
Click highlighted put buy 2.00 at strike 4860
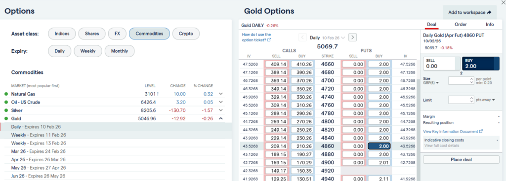[379, 146]
